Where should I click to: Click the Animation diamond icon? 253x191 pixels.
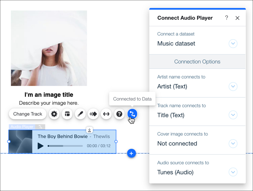coord(93,114)
